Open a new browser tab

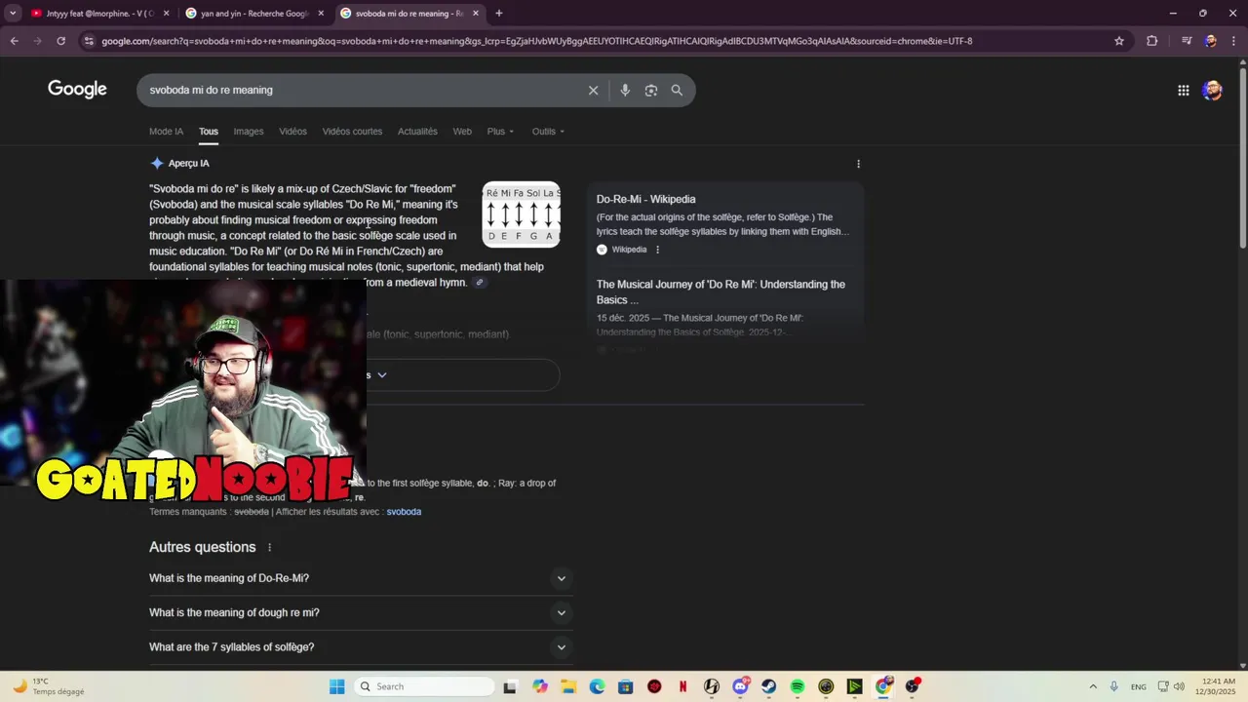point(498,14)
